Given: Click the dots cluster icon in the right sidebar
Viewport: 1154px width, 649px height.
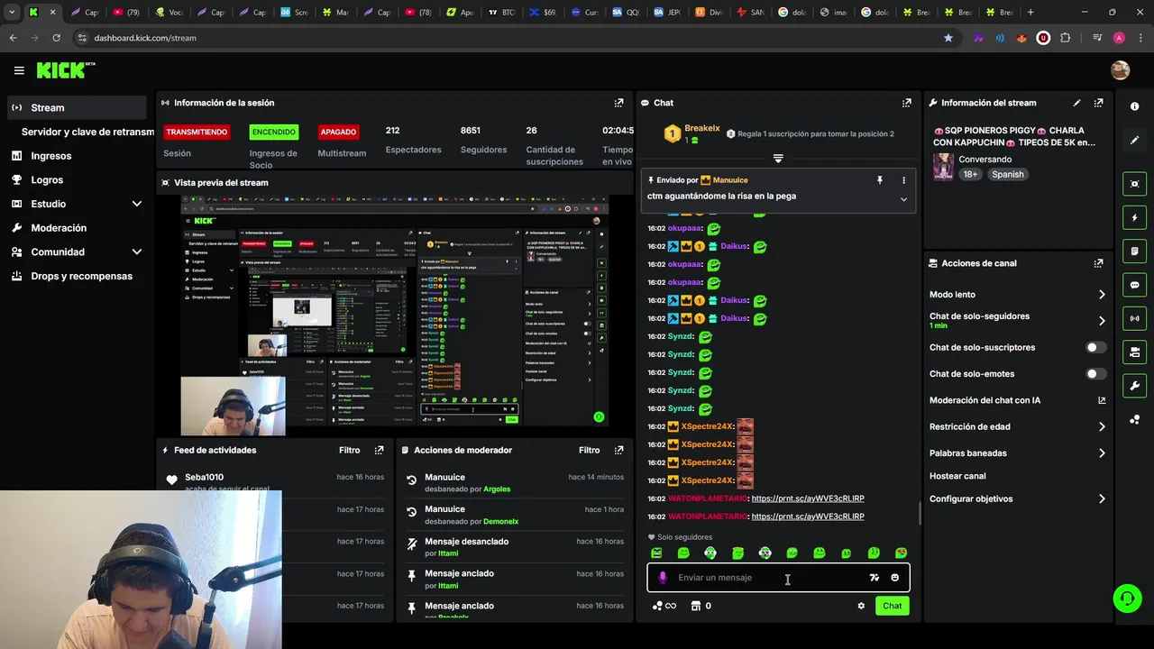Looking at the screenshot, I should tap(1134, 420).
